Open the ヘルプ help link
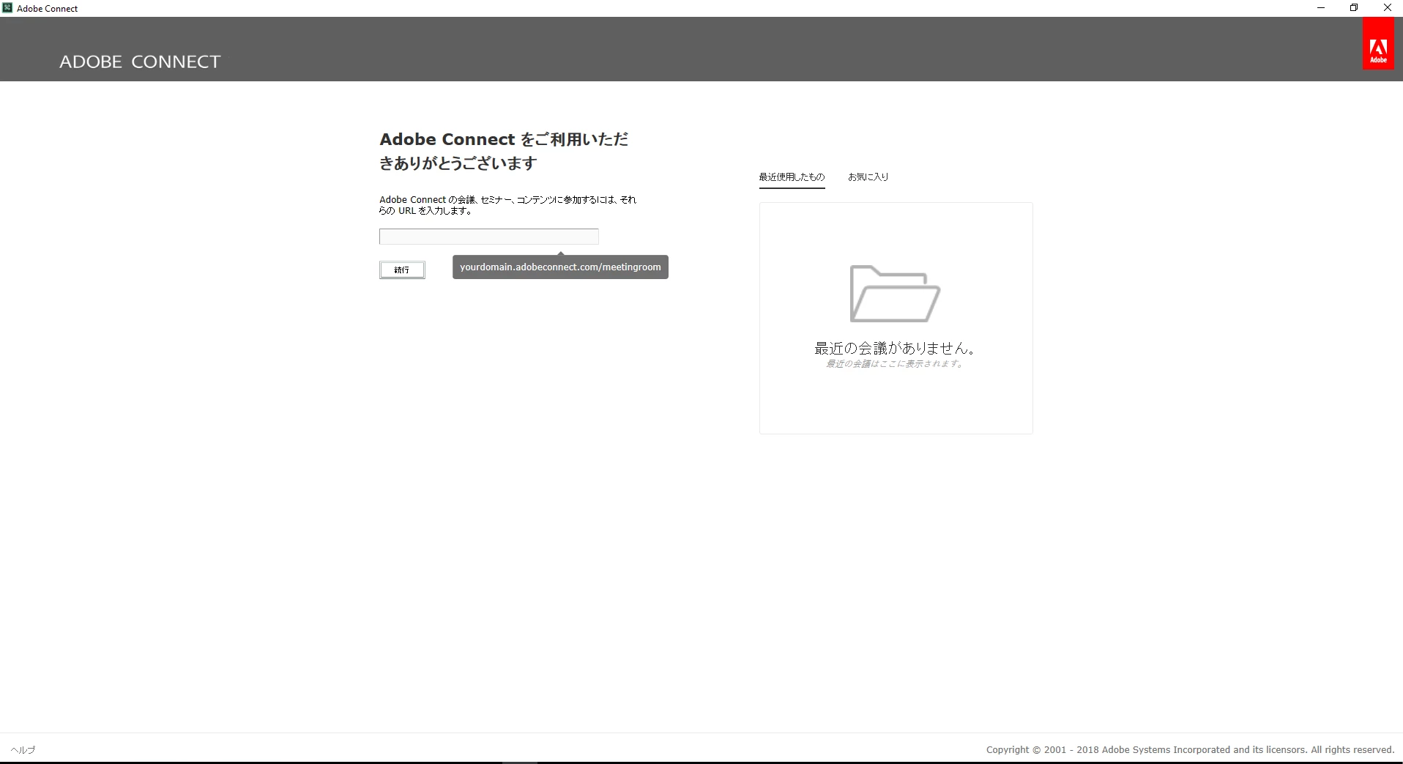 [x=23, y=749]
